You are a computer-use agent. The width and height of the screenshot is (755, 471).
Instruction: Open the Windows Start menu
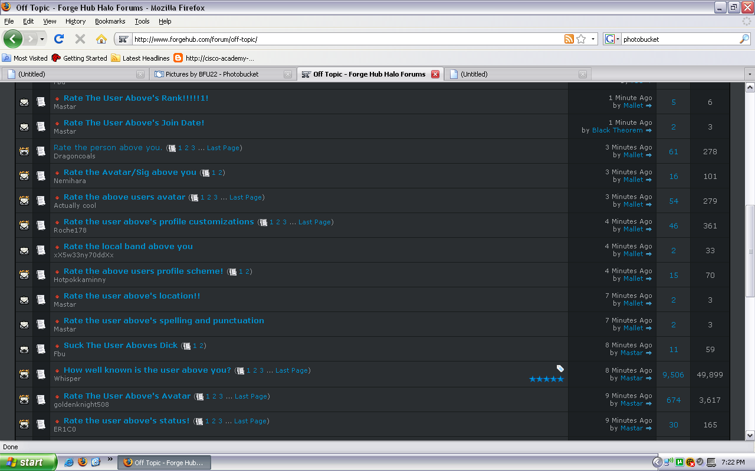click(28, 462)
